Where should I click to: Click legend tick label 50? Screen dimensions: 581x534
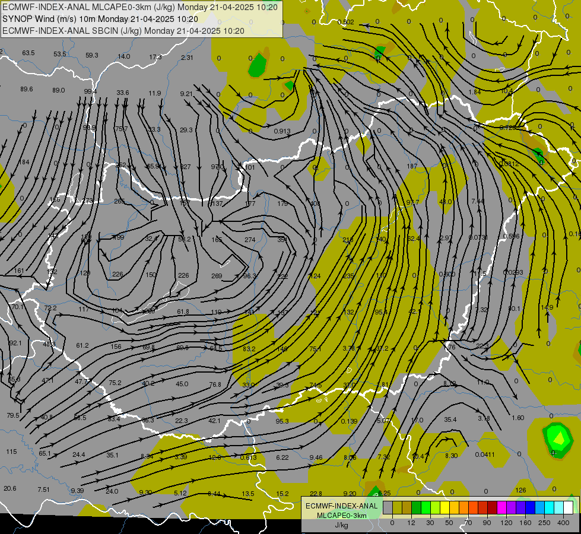[x=449, y=523]
